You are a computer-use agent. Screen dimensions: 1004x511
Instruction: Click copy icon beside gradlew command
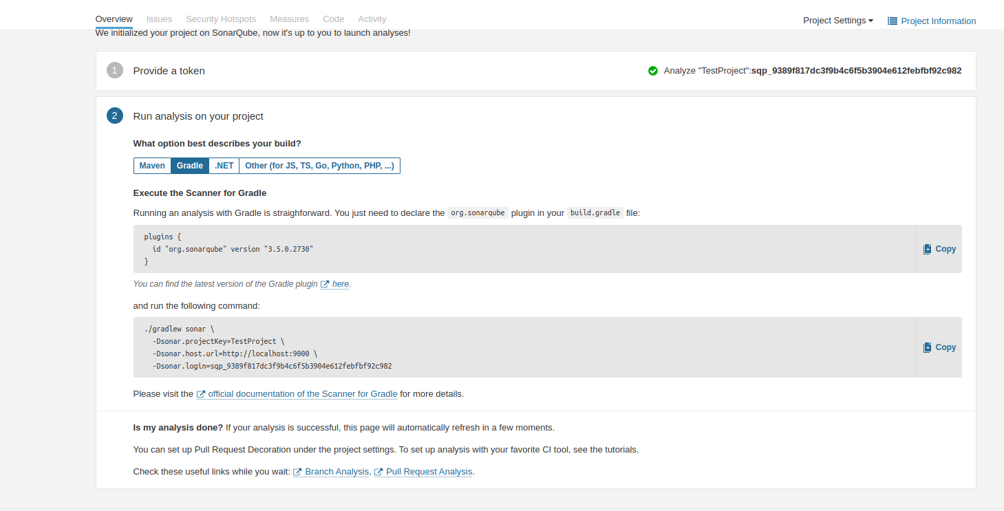(x=927, y=347)
